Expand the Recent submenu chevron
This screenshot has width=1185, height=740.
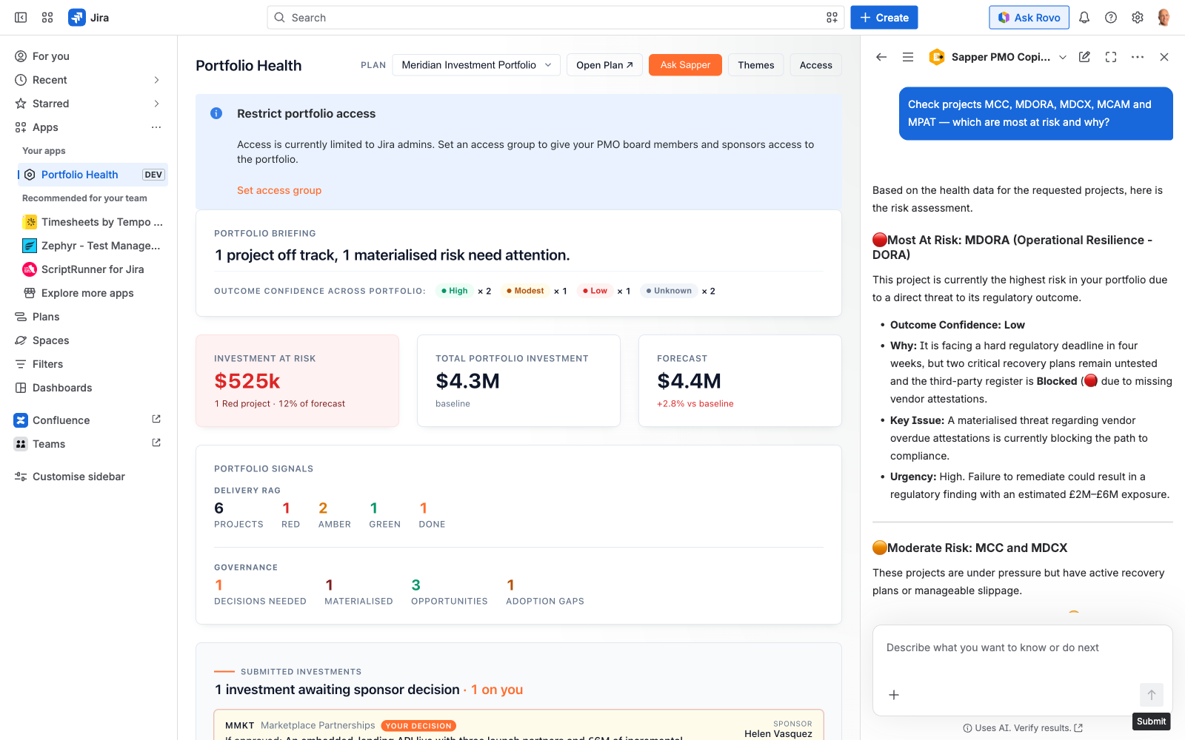coord(156,80)
